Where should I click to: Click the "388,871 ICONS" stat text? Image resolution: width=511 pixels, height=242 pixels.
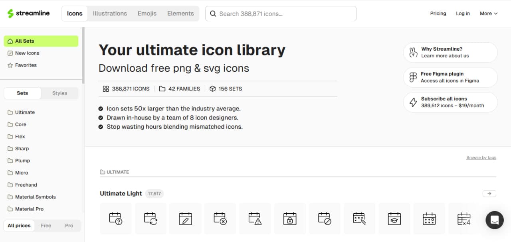click(131, 89)
